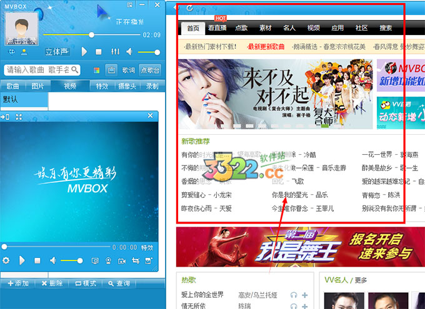Viewport: 425px width, 309px height.
Task: Open the 首页 nav tab
Action: (193, 28)
